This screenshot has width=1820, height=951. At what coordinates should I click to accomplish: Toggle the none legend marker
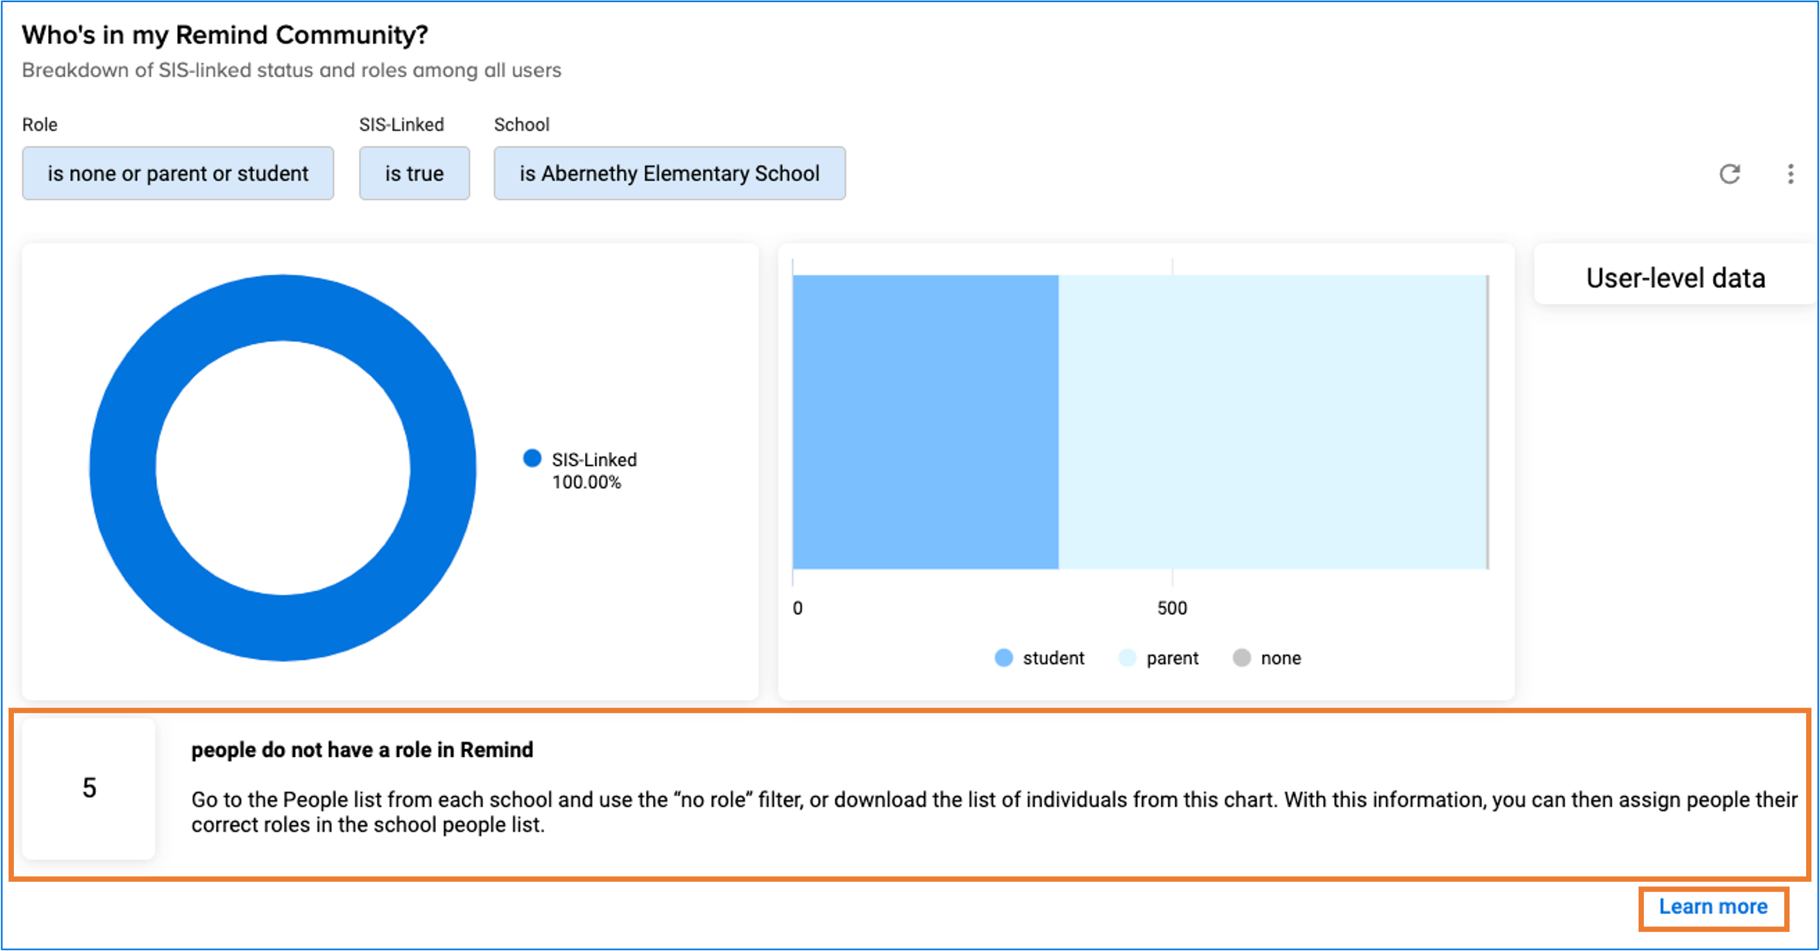[1241, 658]
